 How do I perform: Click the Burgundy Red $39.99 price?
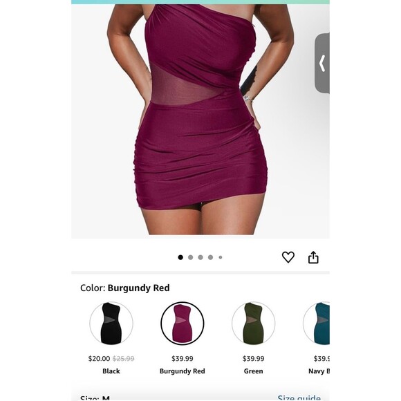(183, 359)
